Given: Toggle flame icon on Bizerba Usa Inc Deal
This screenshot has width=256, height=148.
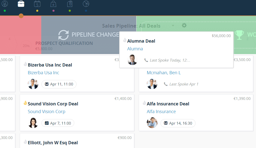Looking at the screenshot, I should [25, 64].
